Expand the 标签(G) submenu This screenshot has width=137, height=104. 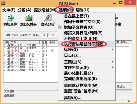point(87,50)
